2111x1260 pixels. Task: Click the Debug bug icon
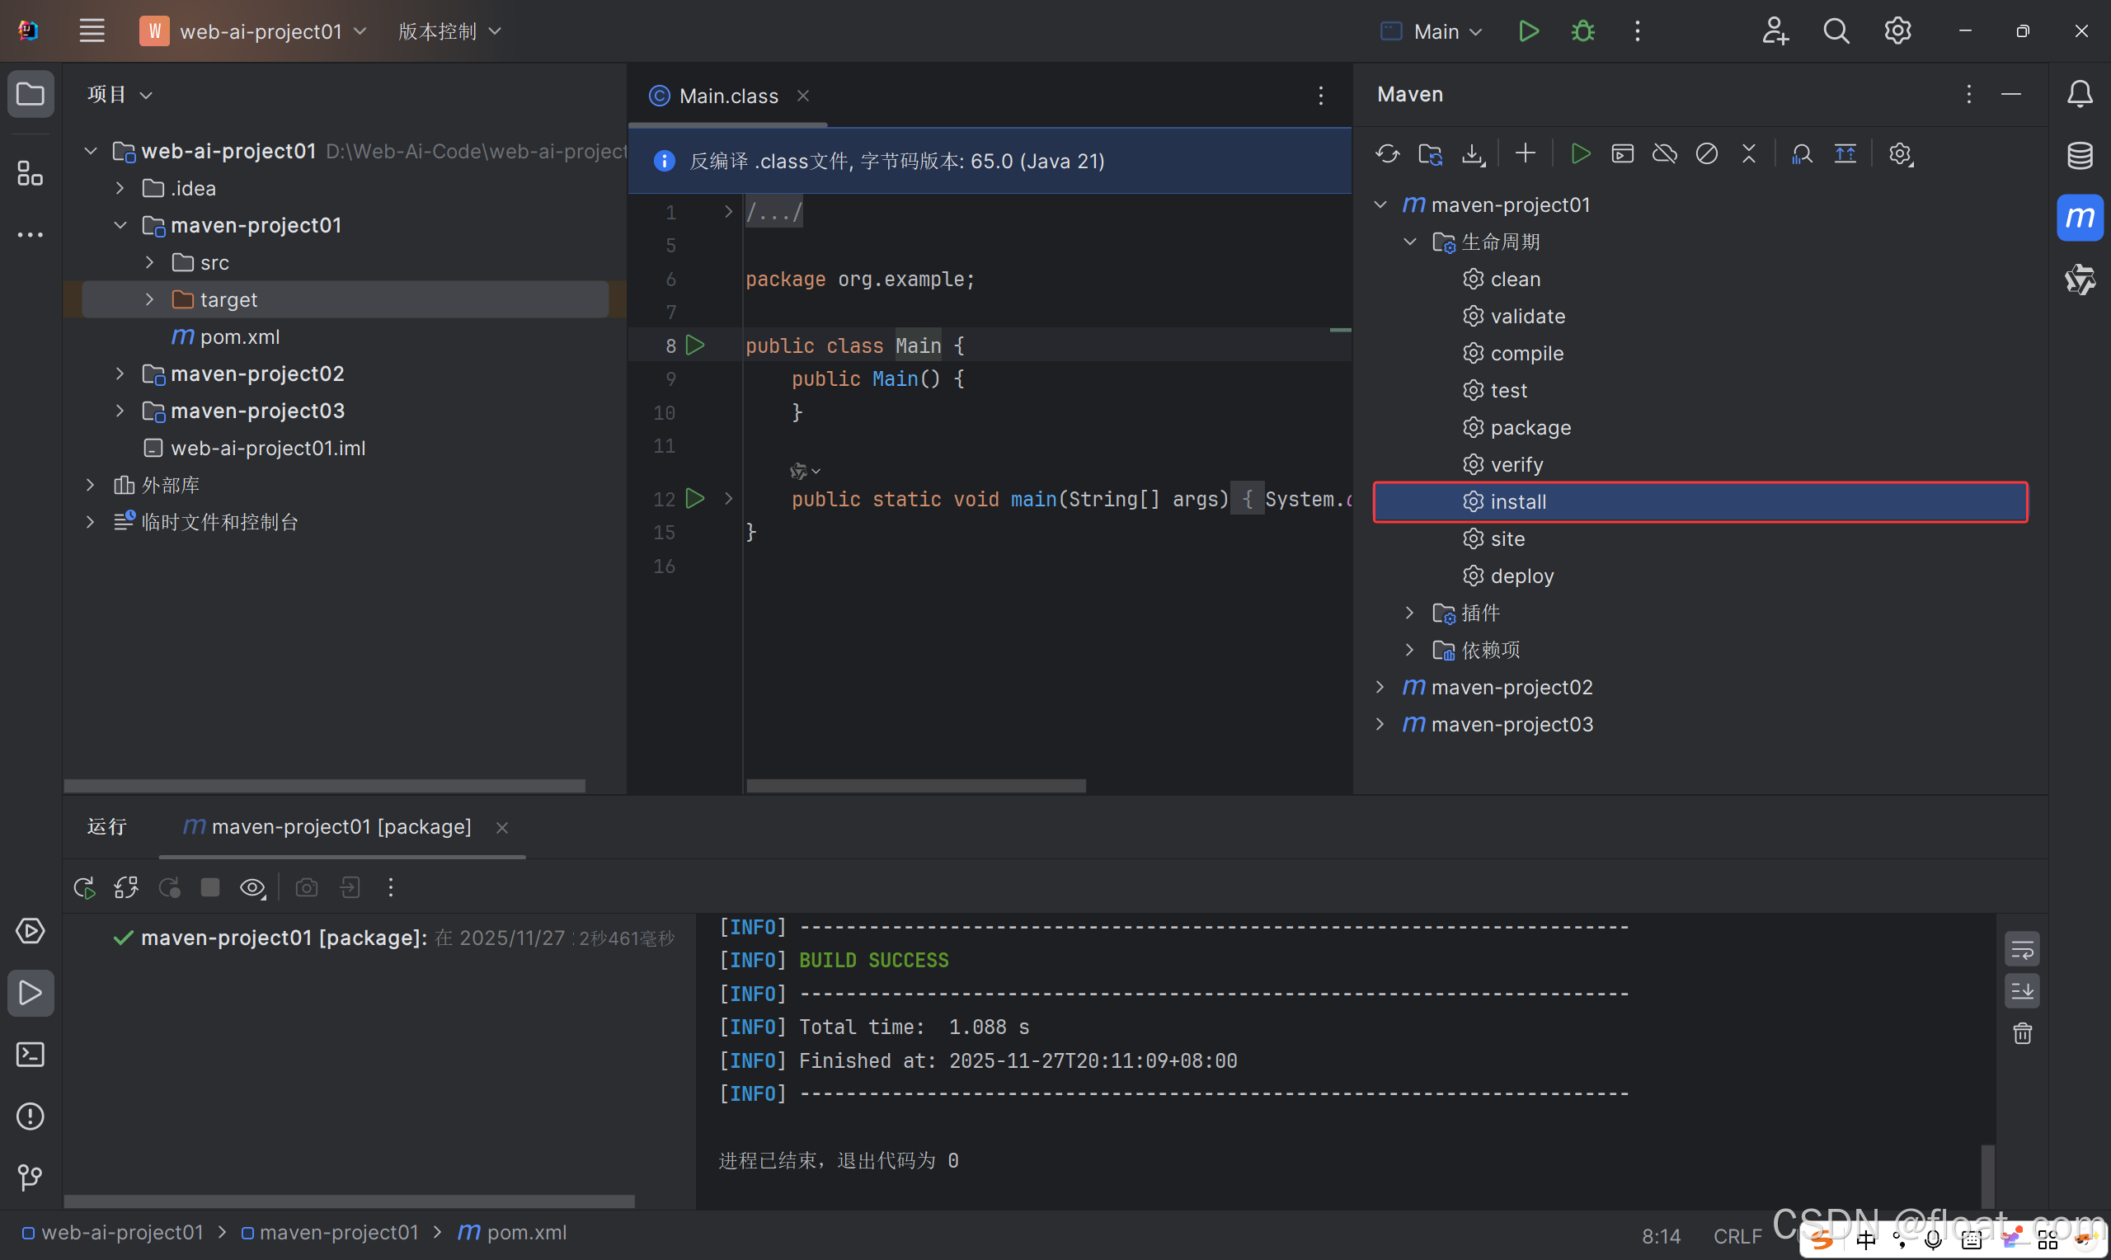pyautogui.click(x=1582, y=31)
